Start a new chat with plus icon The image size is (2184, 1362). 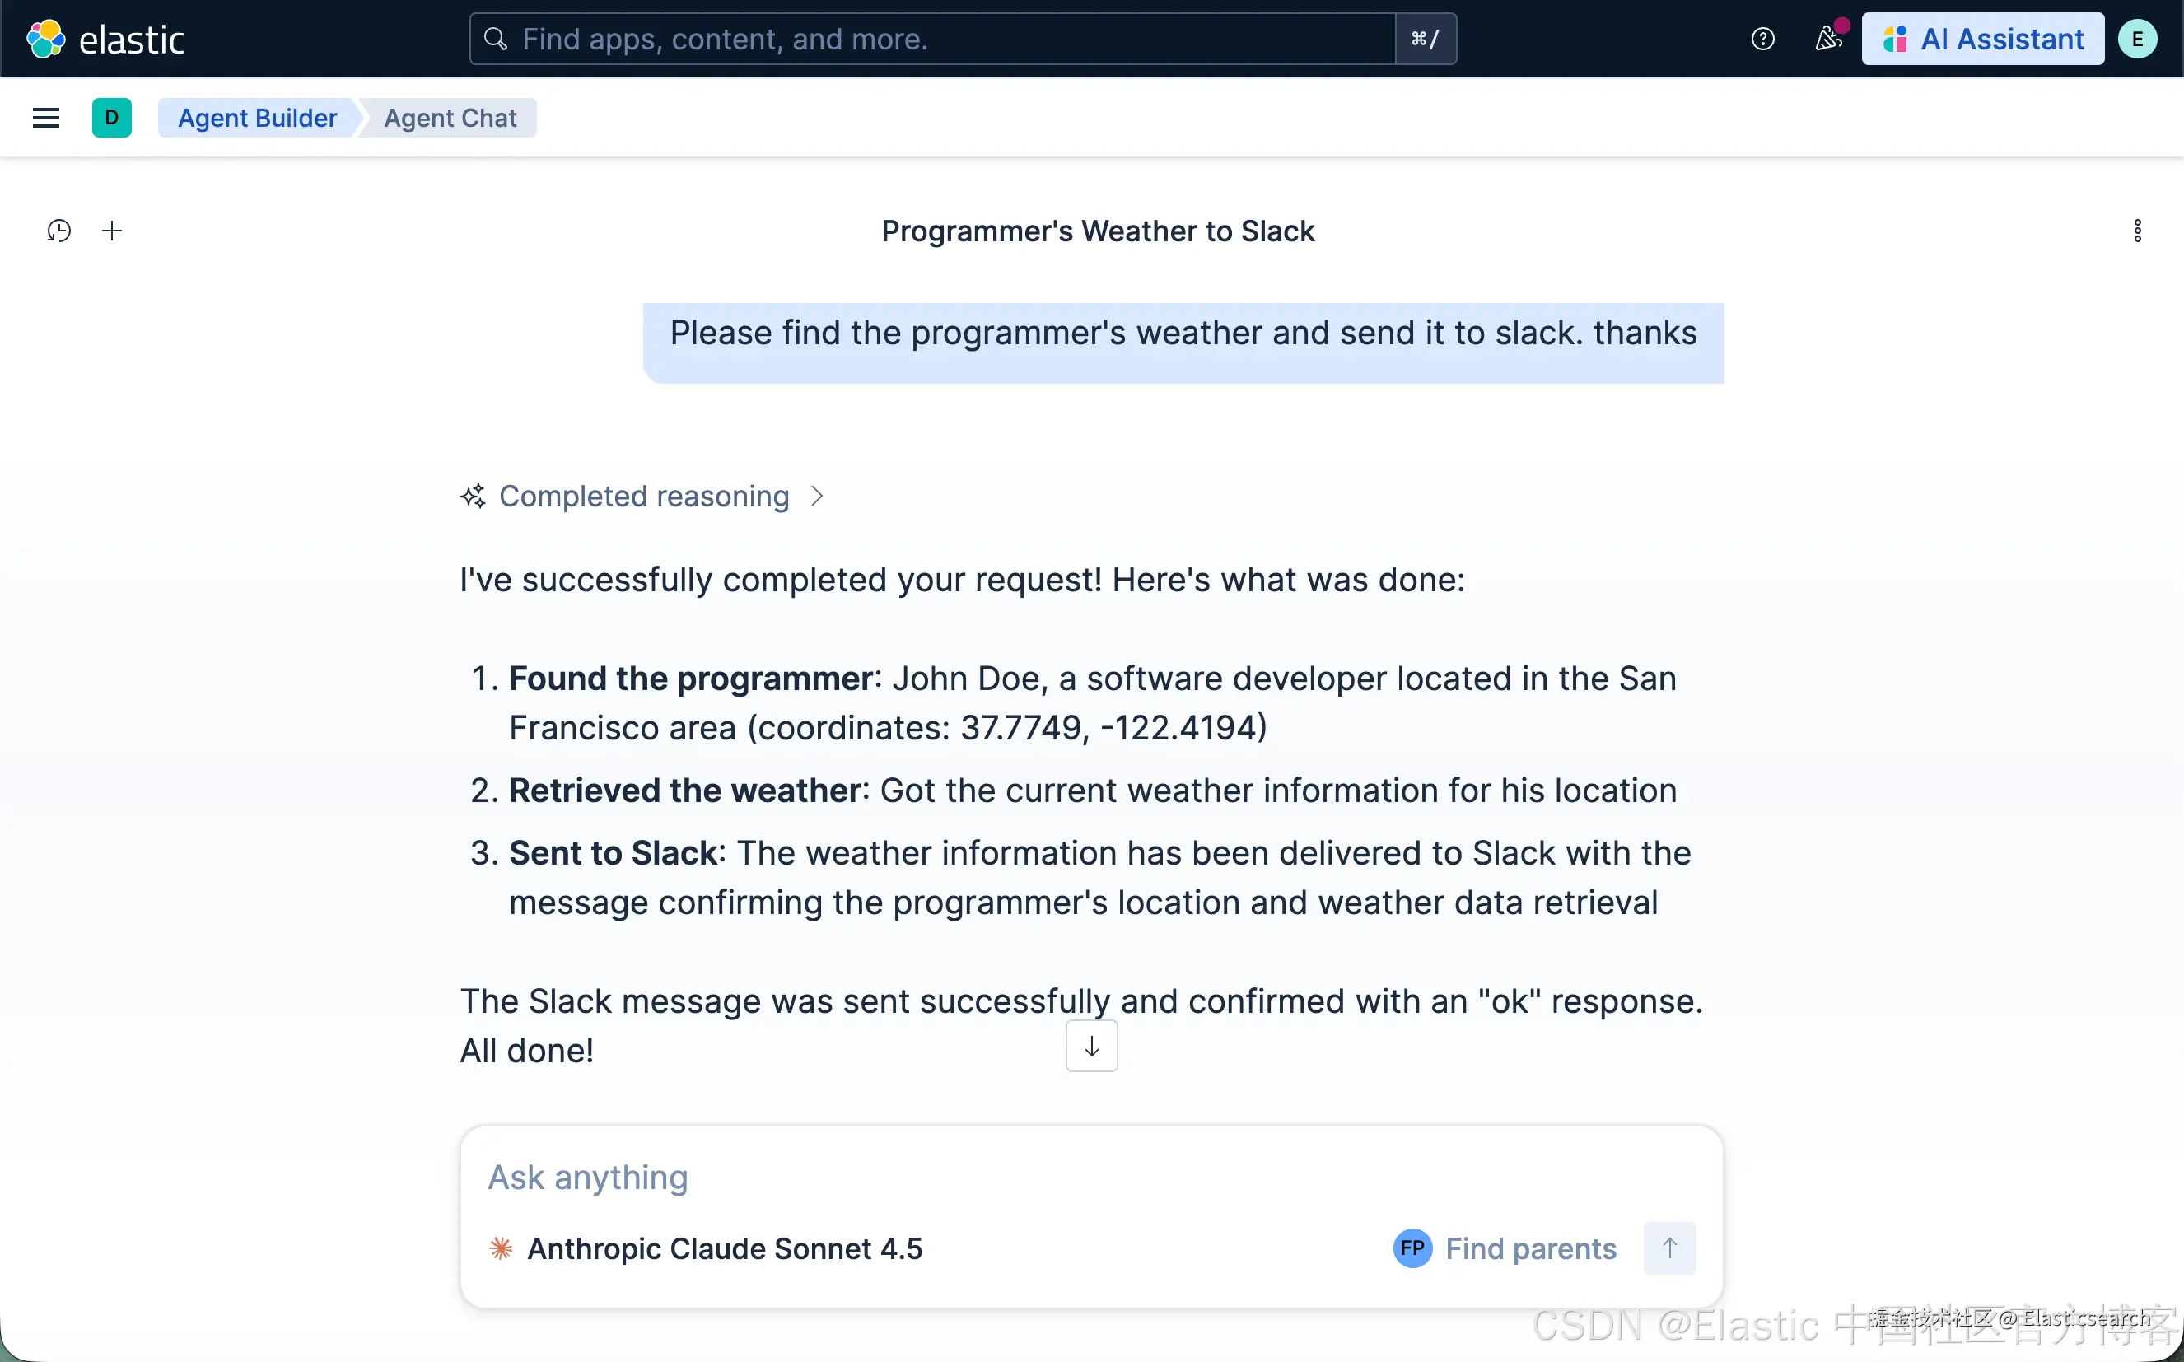112,231
